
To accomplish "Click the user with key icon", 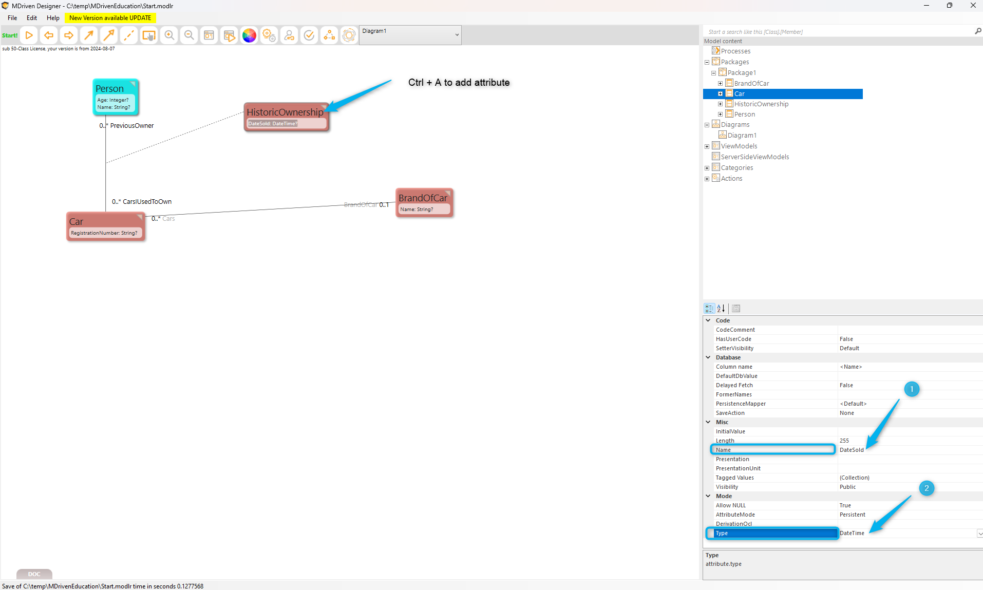I will (289, 35).
